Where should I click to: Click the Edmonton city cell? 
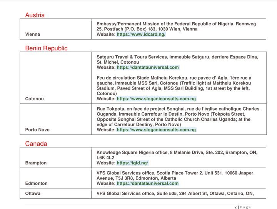[55, 178]
